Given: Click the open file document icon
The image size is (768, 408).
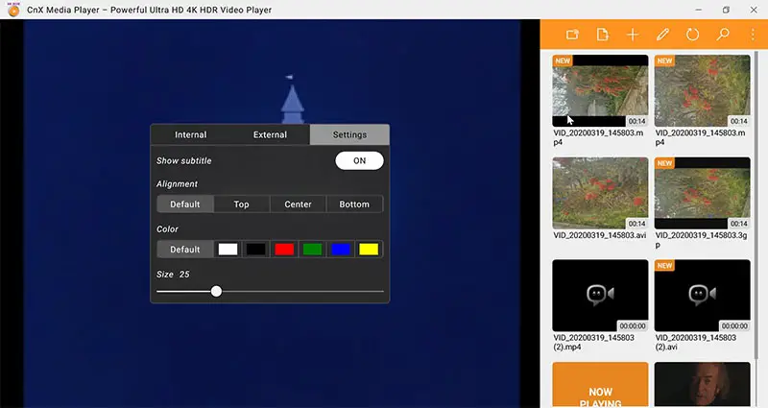Looking at the screenshot, I should tap(603, 35).
